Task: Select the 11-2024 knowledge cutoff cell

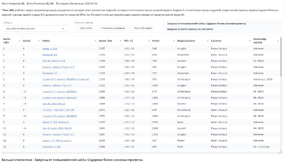Action: point(259,61)
